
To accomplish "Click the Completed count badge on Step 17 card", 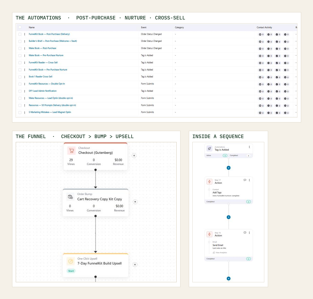I will (248, 202).
